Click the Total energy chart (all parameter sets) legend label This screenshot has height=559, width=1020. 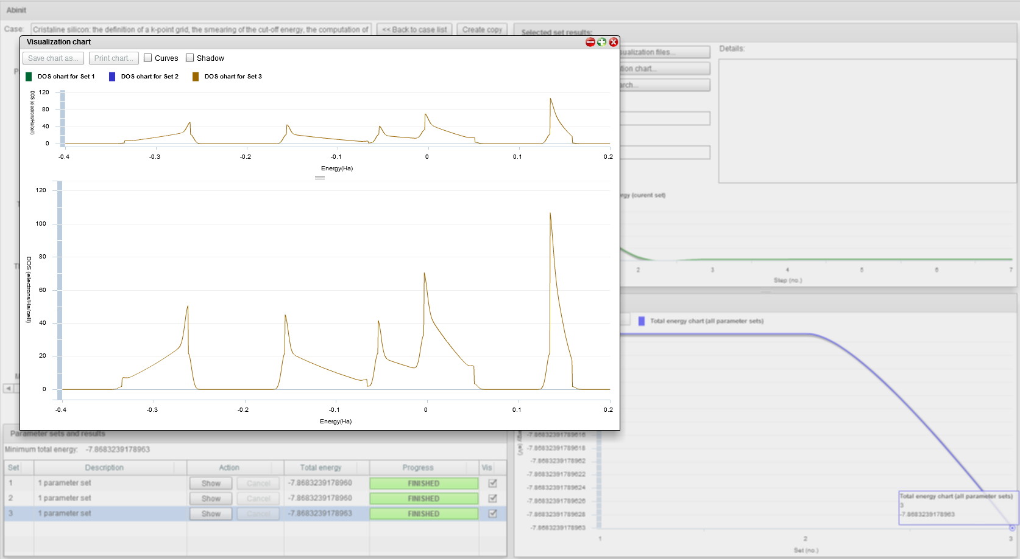(707, 321)
